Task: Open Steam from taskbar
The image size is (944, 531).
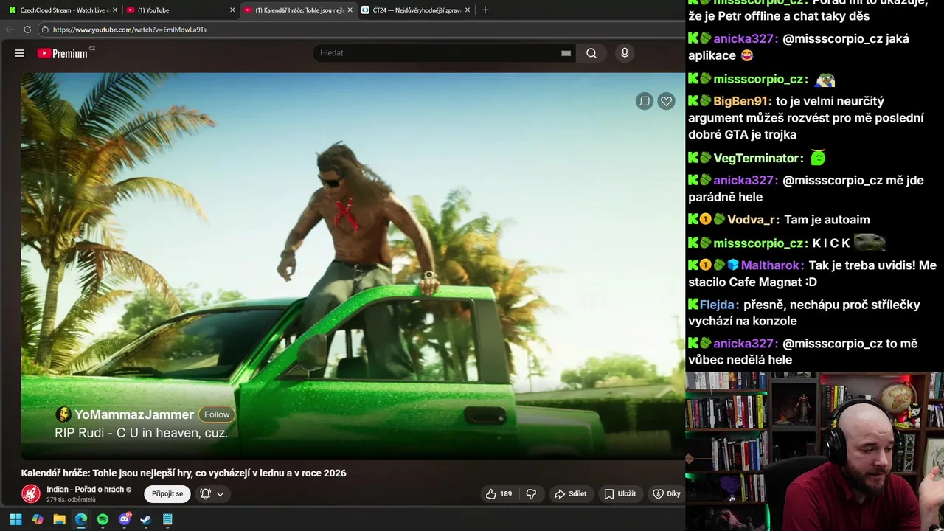Action: click(146, 519)
